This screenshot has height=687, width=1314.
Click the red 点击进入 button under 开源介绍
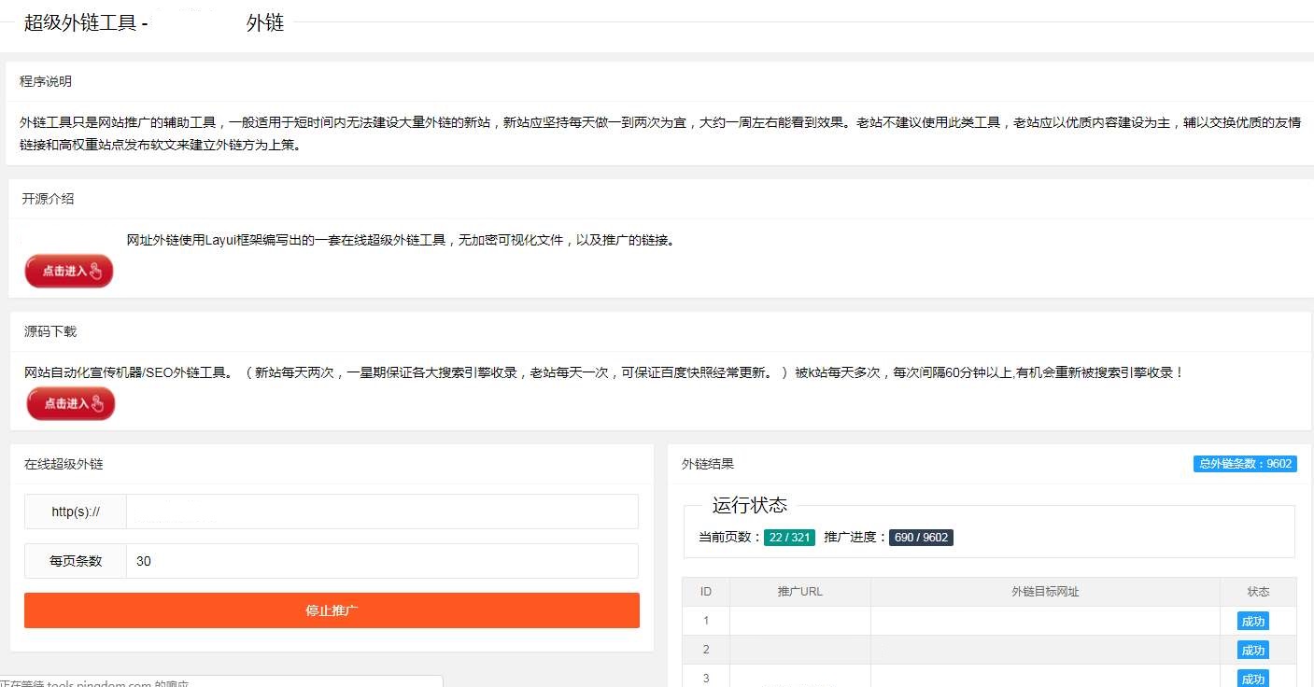pyautogui.click(x=68, y=271)
